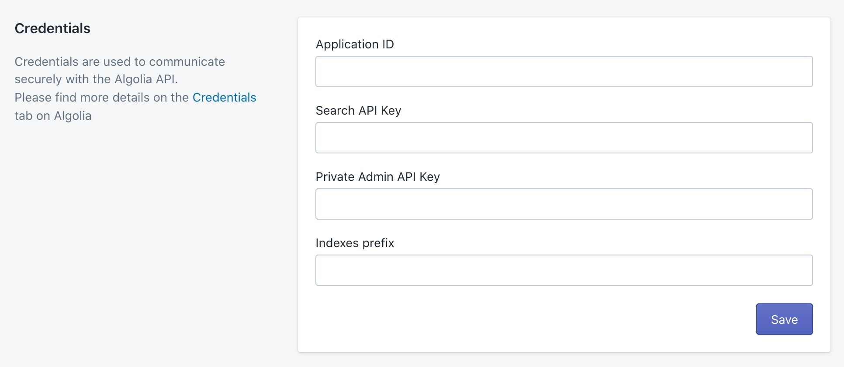Click into the Indexes prefix field
Screen dimensions: 844x367
tap(564, 270)
